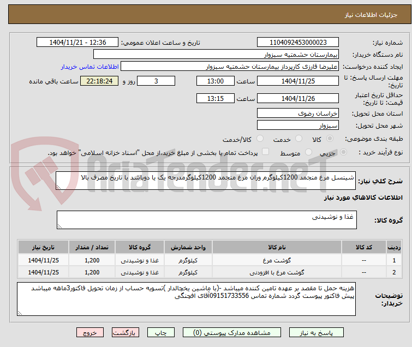Click the شماره نیاز field 1104092453000023
This screenshot has height=347, width=412.
pyautogui.click(x=298, y=43)
